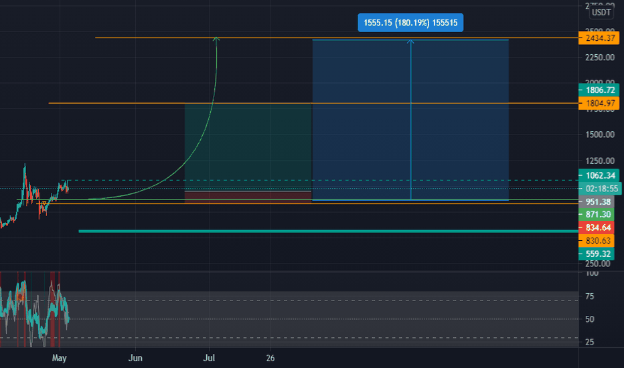This screenshot has height=368, width=624.
Task: Select the thick teal horizontal support line
Action: coord(328,231)
